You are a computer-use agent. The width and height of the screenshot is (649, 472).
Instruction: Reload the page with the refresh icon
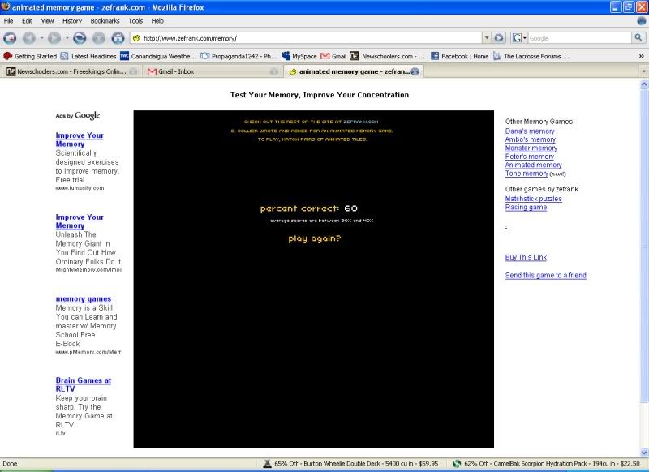[x=80, y=38]
